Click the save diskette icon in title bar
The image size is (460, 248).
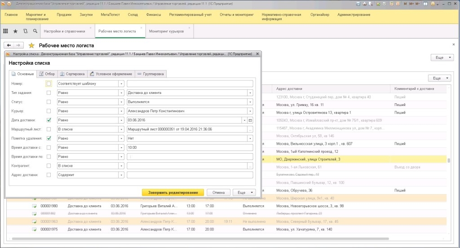358,4
